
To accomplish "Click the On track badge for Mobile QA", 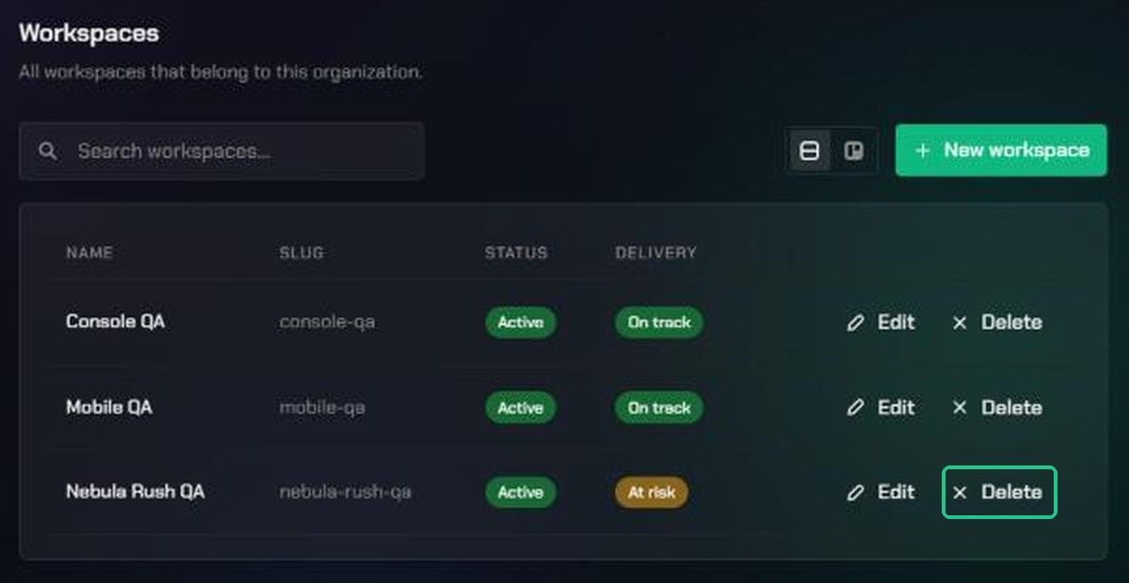I will point(659,408).
